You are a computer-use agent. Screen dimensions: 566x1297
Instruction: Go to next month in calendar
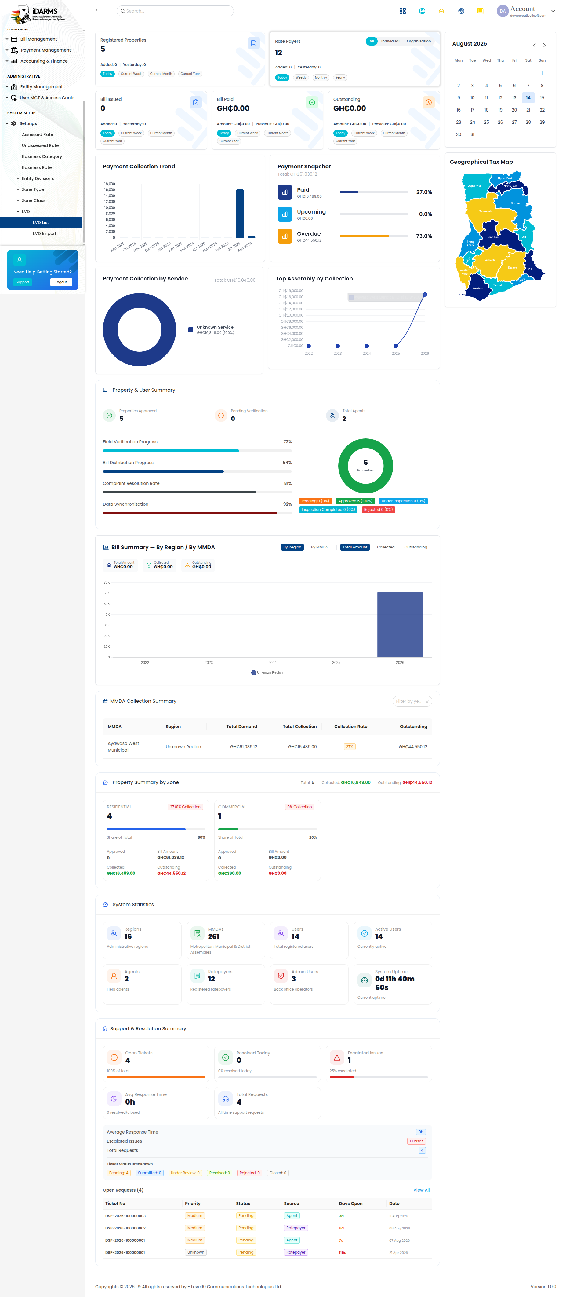544,45
